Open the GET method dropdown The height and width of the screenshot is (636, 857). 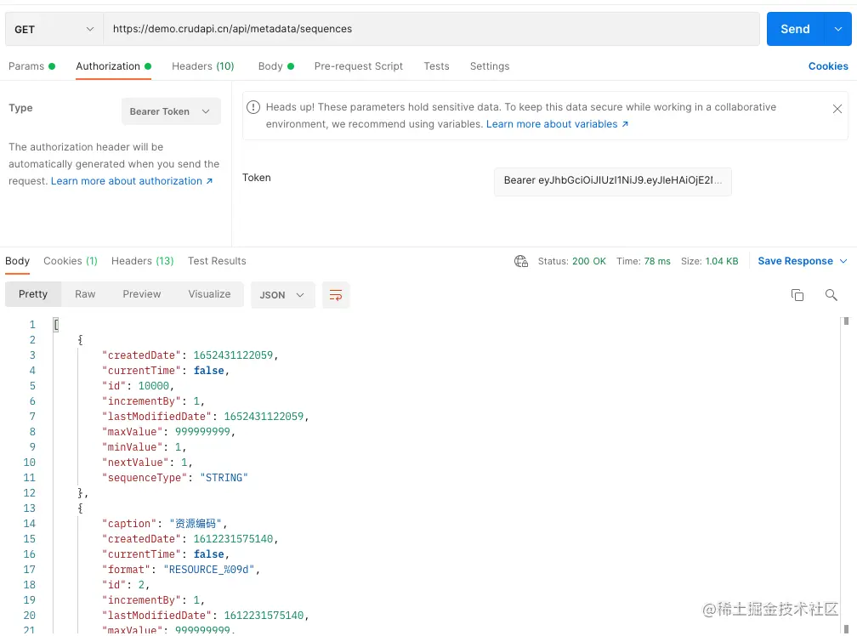54,29
